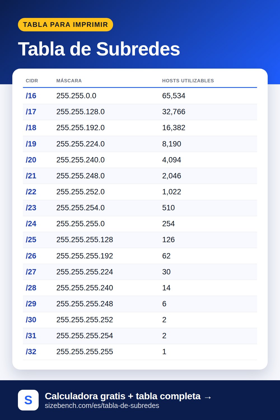The image size is (280, 420).
Task: Select the /17 CIDR cell
Action: click(31, 112)
